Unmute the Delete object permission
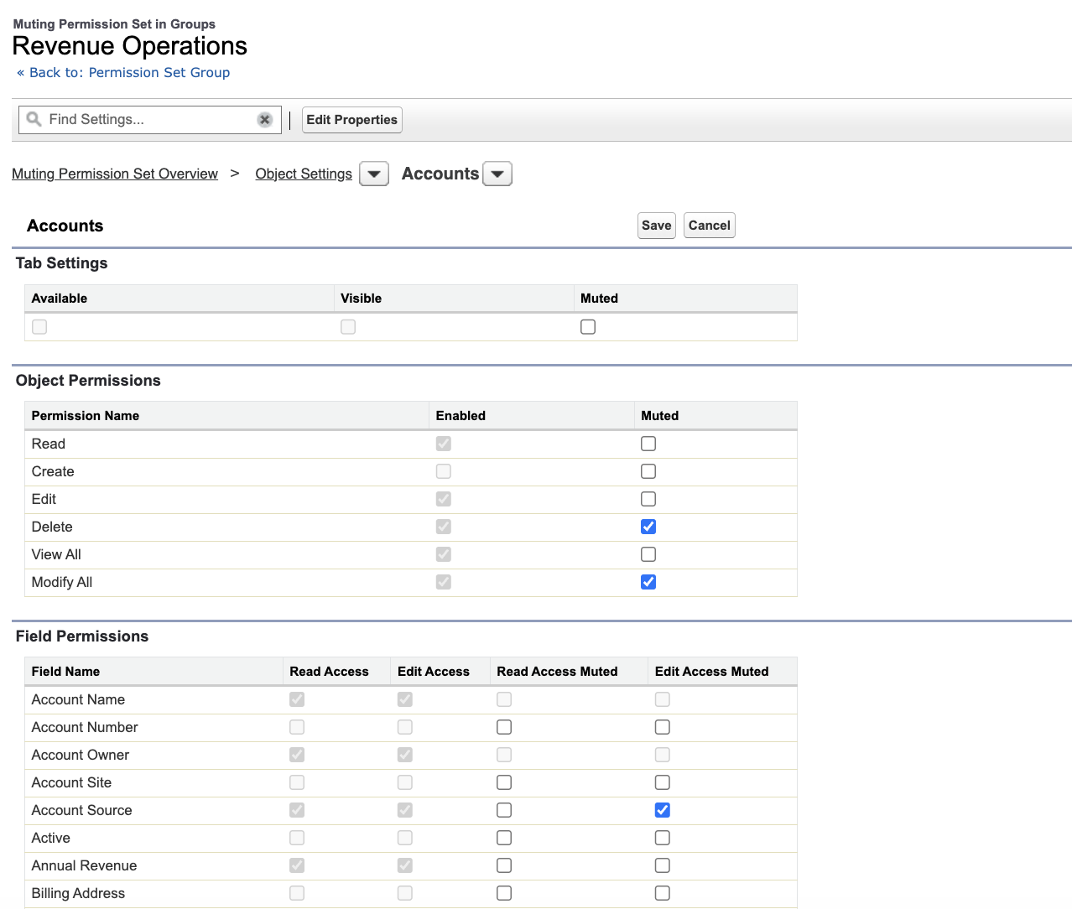The height and width of the screenshot is (909, 1072). pos(648,527)
